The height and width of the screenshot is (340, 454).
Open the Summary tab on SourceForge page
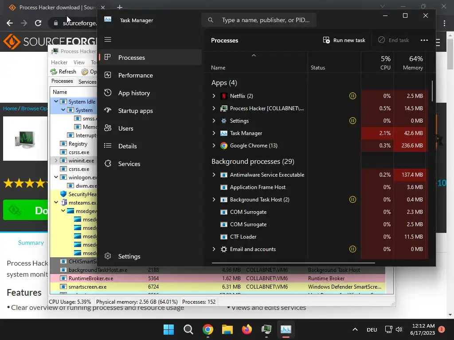click(x=31, y=243)
